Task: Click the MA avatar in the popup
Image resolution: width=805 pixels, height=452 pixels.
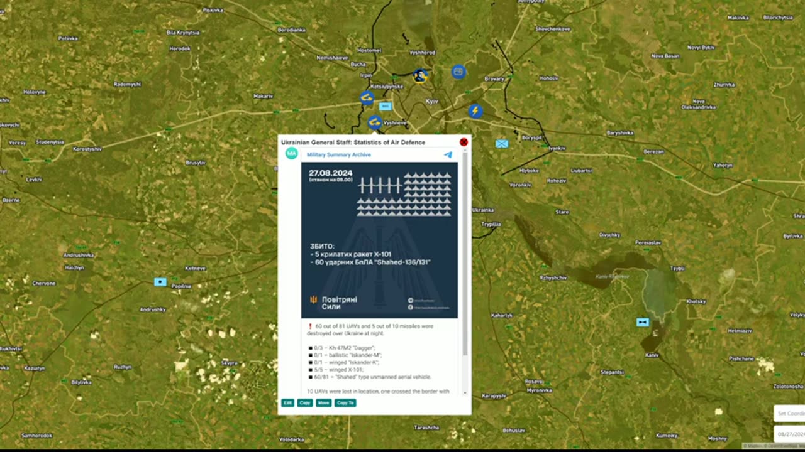Action: (292, 154)
